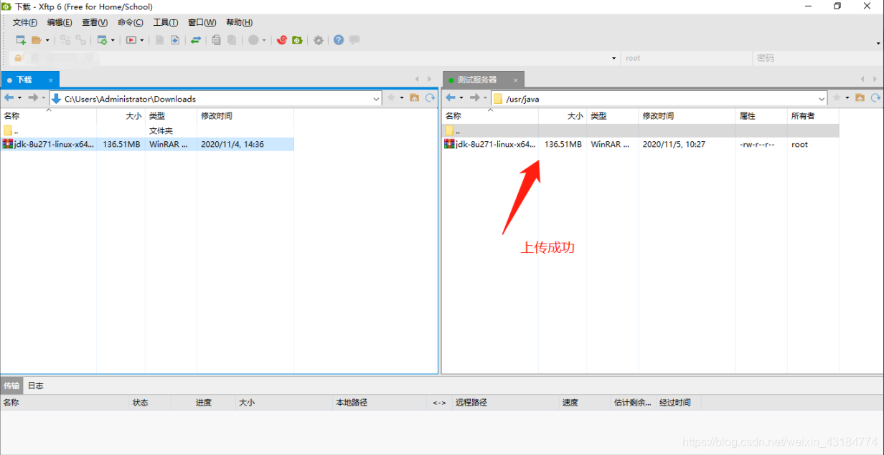Refresh the local Downloads pane
The image size is (884, 455).
[x=431, y=98]
